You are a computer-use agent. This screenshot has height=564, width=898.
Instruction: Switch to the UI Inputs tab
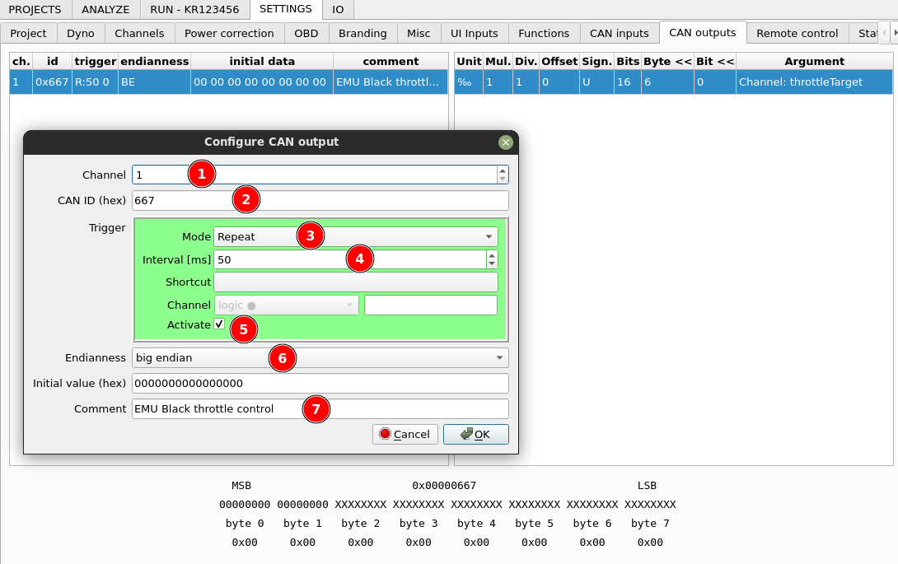pyautogui.click(x=475, y=33)
